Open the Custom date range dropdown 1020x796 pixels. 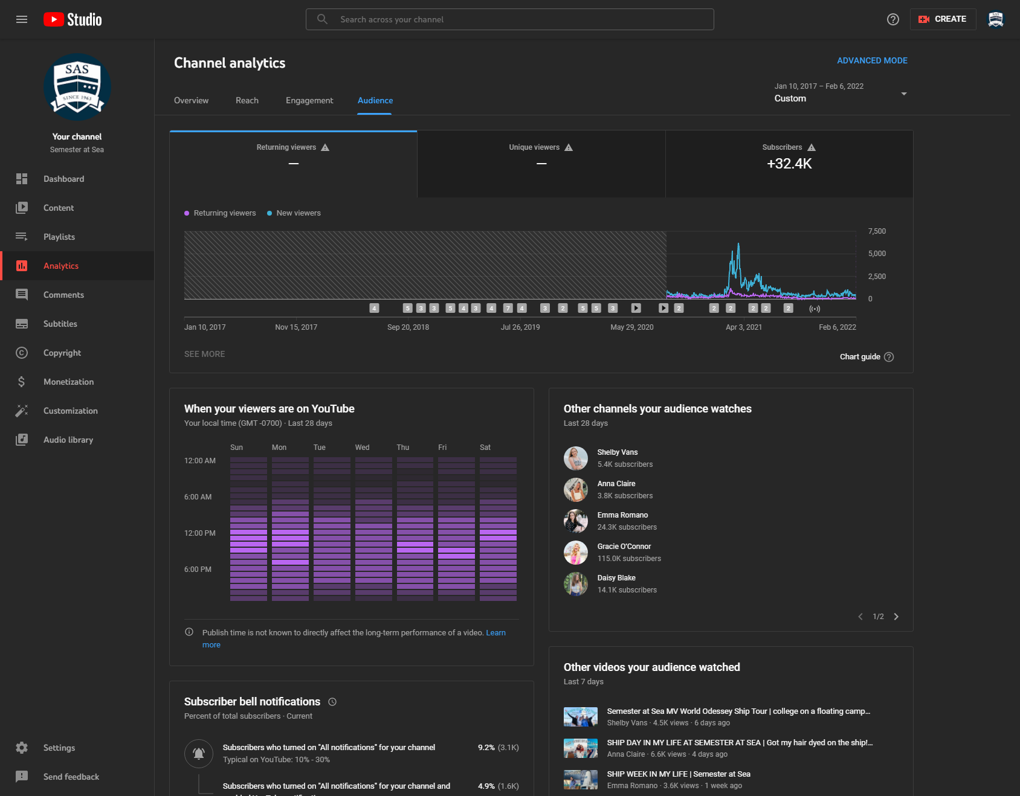[x=841, y=93]
